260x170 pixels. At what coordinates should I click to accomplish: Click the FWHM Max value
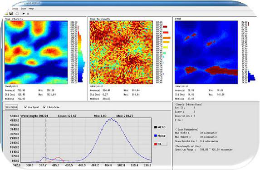(221, 95)
